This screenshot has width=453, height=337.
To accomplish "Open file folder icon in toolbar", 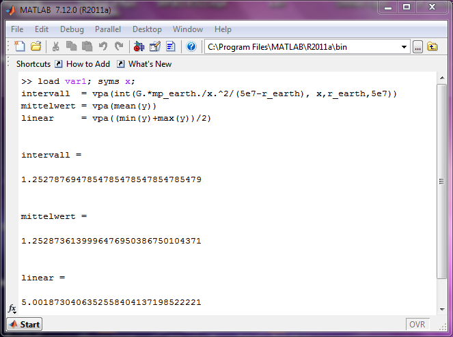I will [36, 46].
